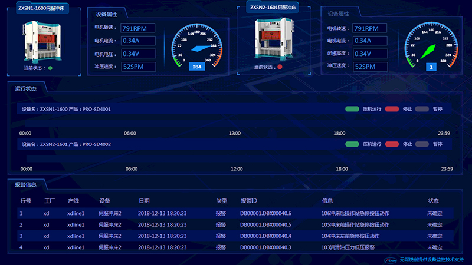The height and width of the screenshot is (265, 472).
Task: Select the ZXSN2-1601伺服冲床 title tab
Action: click(274, 8)
